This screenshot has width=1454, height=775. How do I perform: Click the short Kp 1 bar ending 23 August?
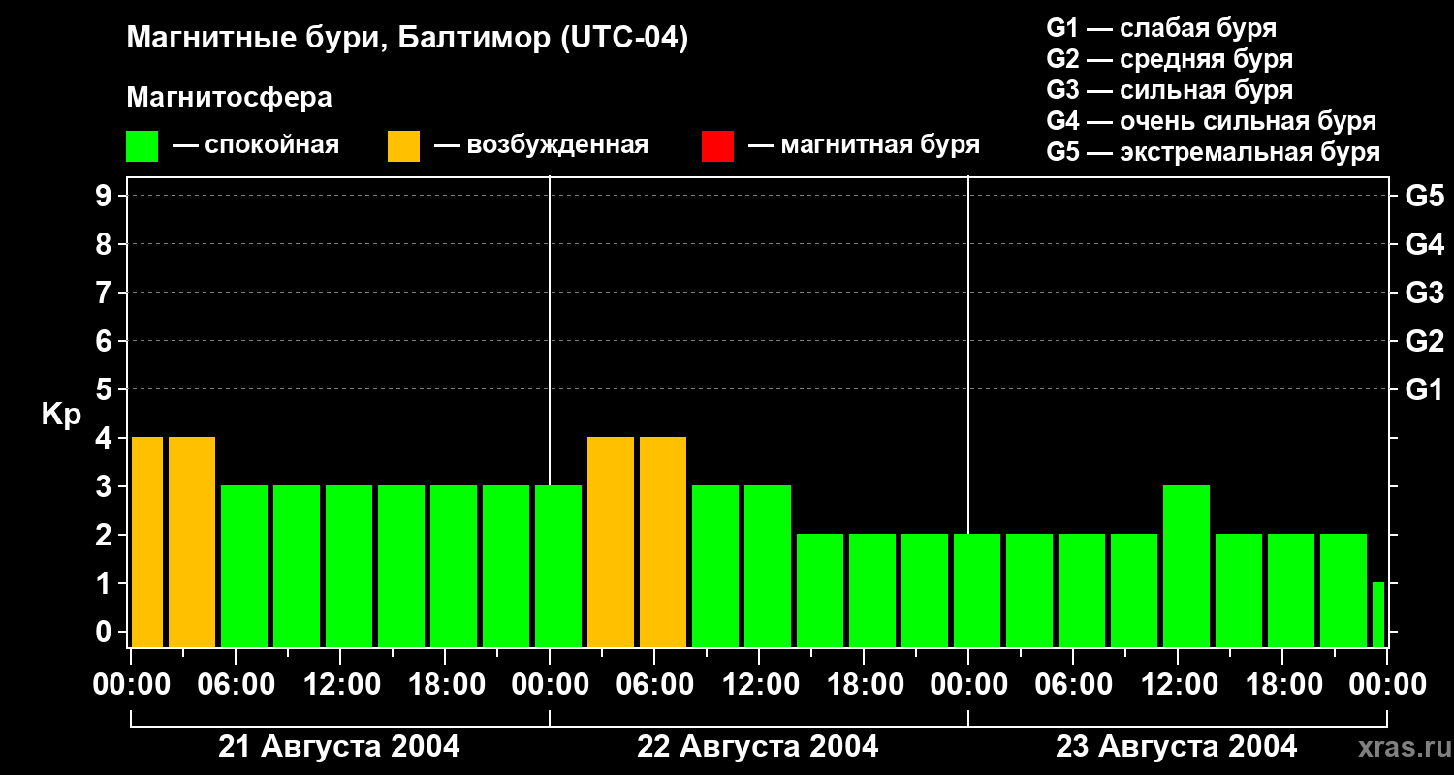1378,615
